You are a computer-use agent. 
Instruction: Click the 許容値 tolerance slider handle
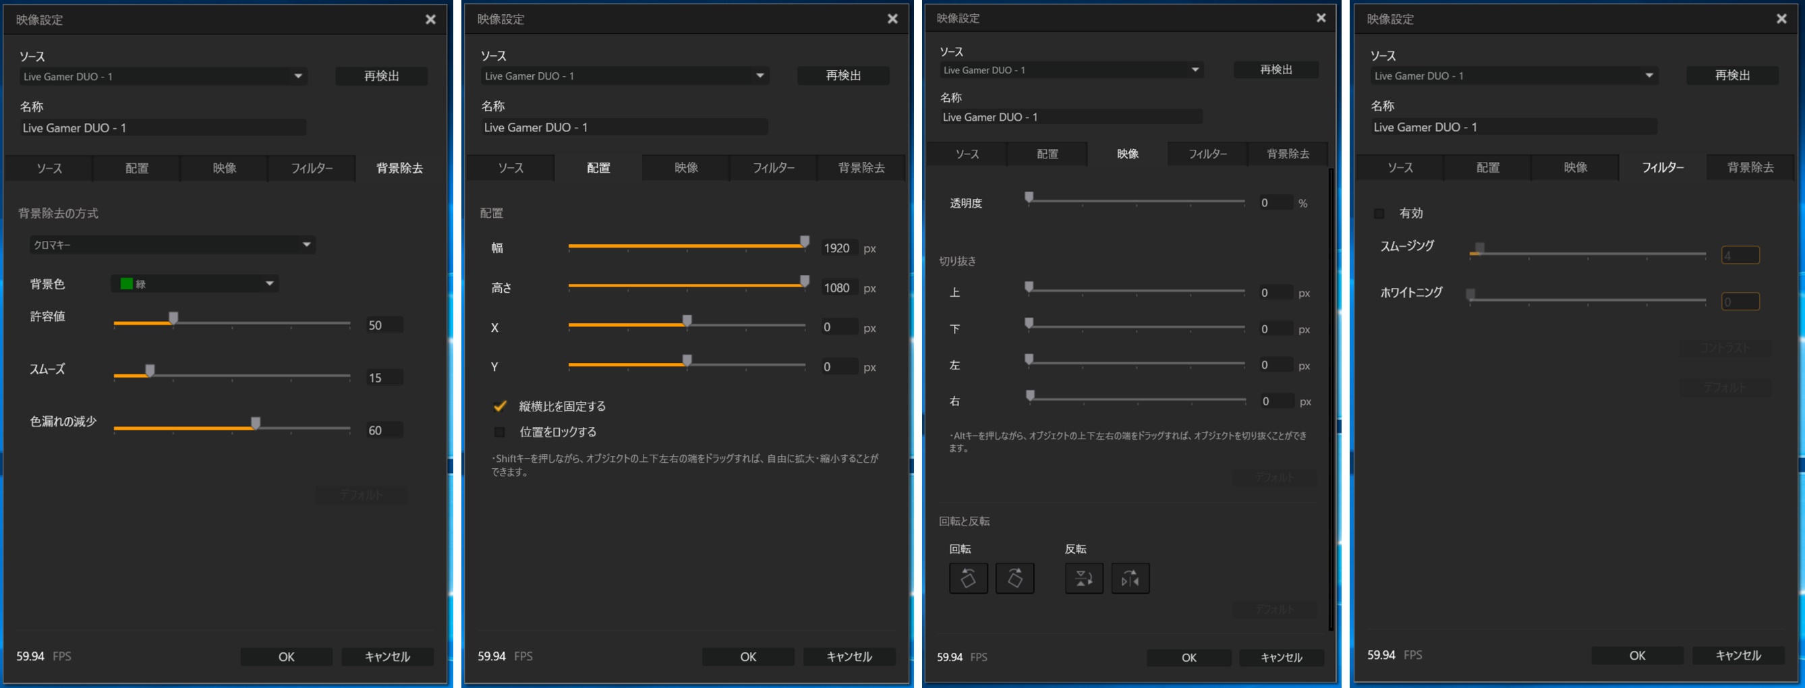point(173,318)
